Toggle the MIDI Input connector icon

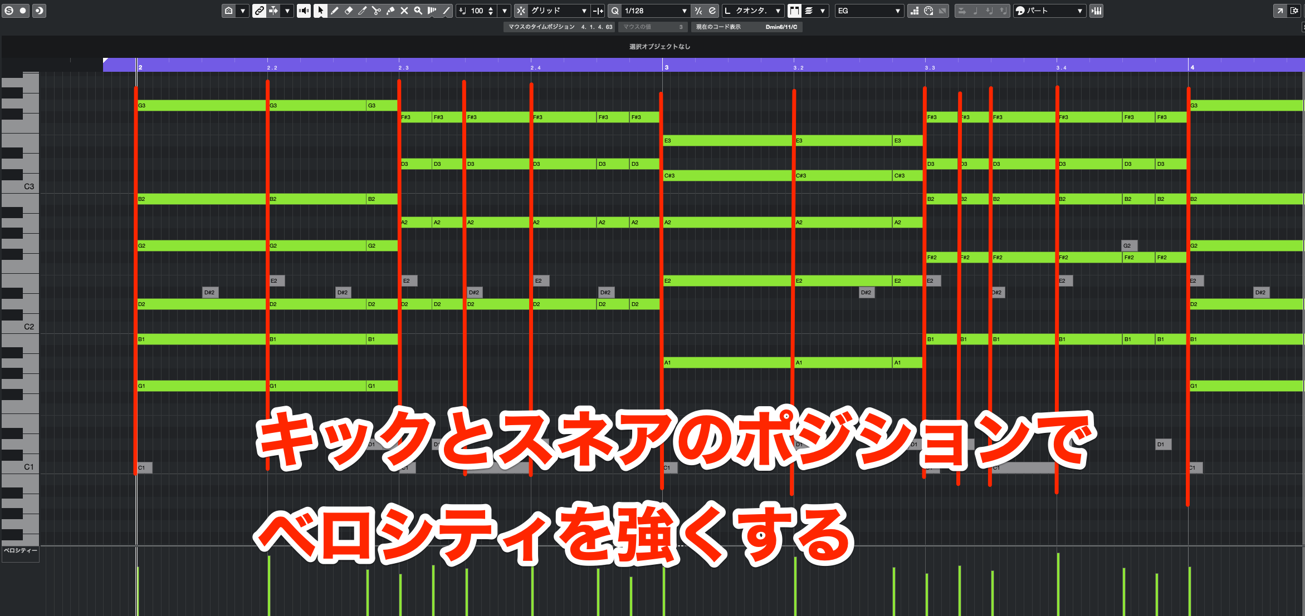click(x=928, y=11)
